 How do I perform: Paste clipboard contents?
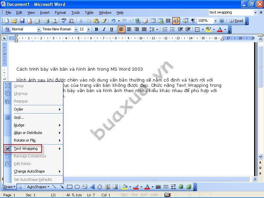96,21
